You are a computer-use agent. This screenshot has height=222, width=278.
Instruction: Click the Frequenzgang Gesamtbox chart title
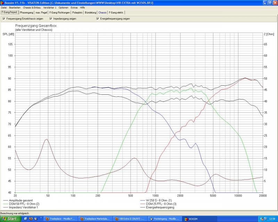click(36, 26)
